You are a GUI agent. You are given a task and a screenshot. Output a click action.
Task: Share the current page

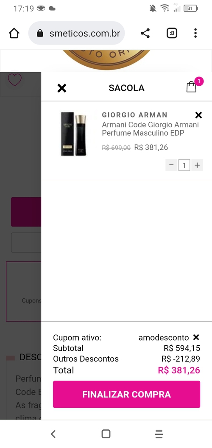pos(145,33)
